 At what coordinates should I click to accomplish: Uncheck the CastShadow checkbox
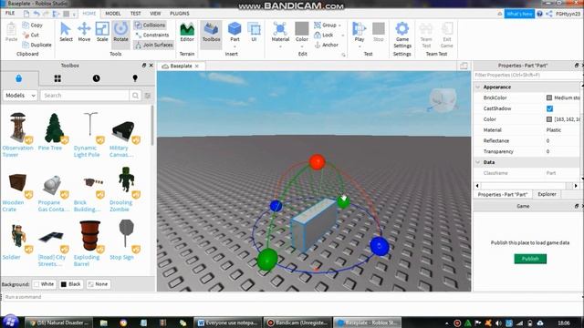549,108
